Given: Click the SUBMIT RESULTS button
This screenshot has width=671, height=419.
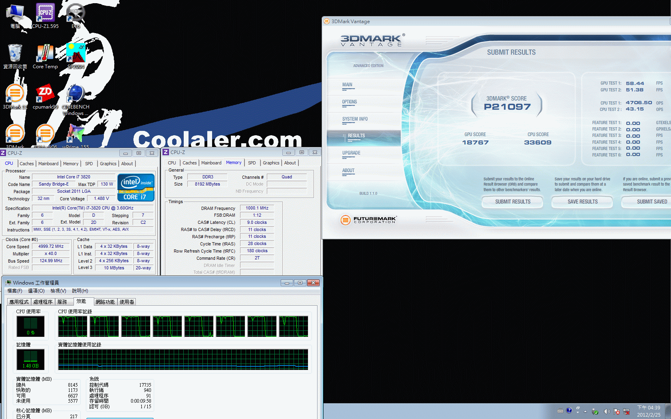Looking at the screenshot, I should pyautogui.click(x=513, y=202).
